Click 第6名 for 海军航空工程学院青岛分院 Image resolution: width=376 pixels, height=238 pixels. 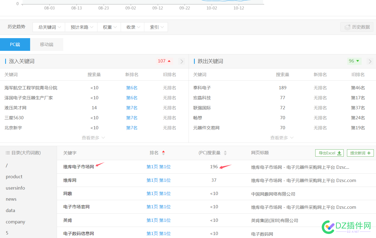(x=132, y=88)
